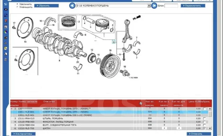The height and width of the screenshot is (136, 223).
Task: Go to next block with right arrow
Action: tap(154, 6)
